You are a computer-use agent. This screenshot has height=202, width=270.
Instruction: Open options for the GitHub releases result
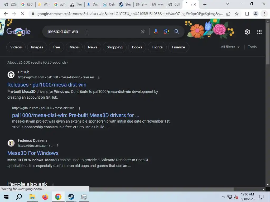point(99,77)
